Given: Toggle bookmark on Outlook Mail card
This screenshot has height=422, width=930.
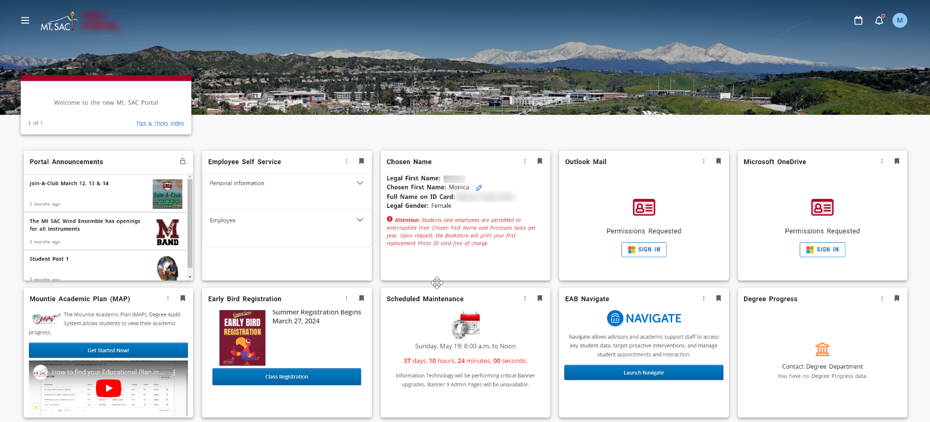Looking at the screenshot, I should tap(718, 161).
